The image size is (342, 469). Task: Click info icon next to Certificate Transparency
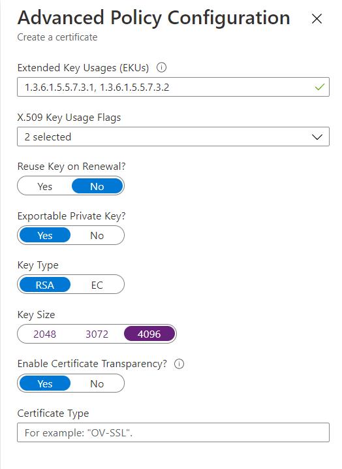pos(179,364)
